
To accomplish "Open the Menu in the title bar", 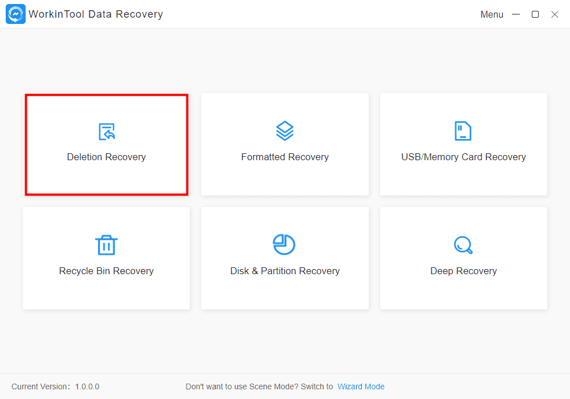I will (491, 15).
